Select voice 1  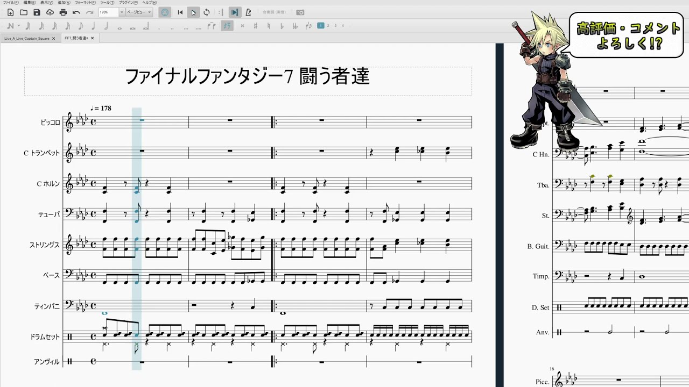(x=321, y=25)
